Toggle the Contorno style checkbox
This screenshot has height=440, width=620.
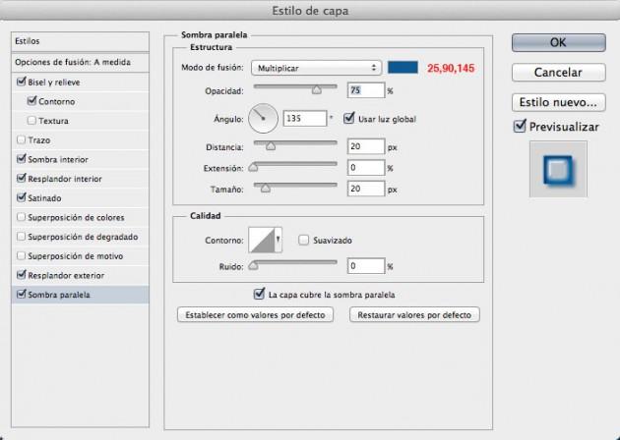tap(32, 101)
